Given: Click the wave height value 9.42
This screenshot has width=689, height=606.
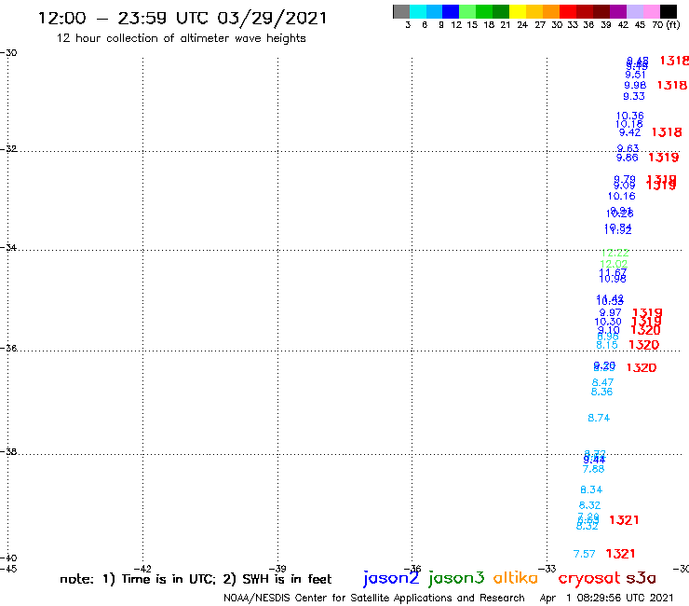Looking at the screenshot, I should pos(629,132).
